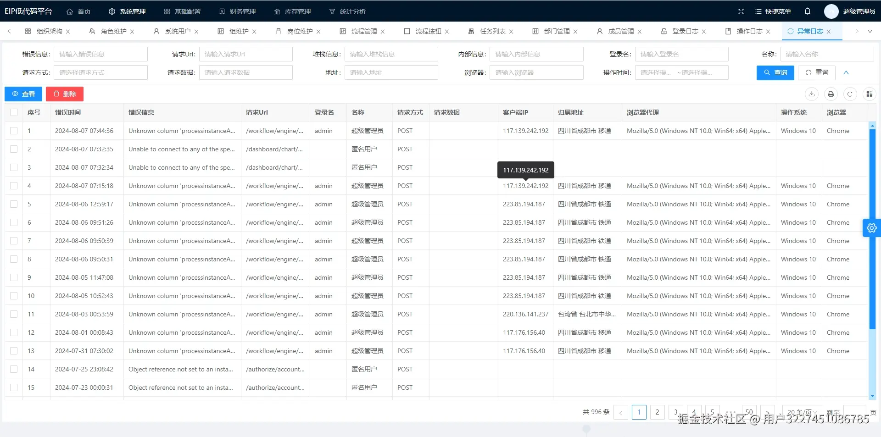This screenshot has height=437, width=881.
Task: Close the 部门管理 tab
Action: (x=575, y=32)
